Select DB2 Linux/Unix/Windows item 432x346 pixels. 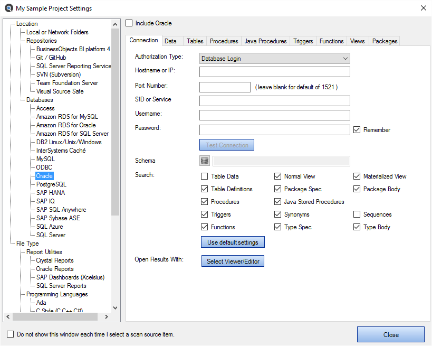(69, 142)
